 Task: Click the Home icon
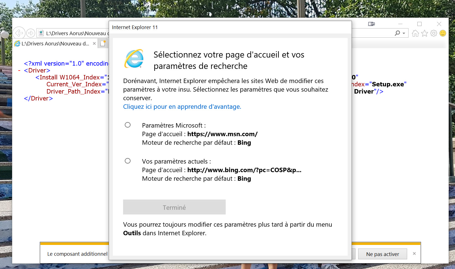[415, 33]
